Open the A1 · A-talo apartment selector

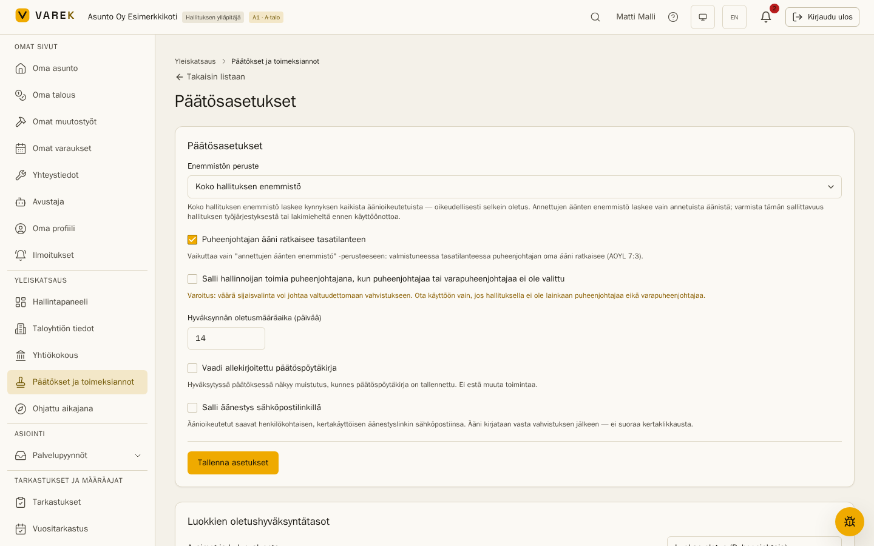pyautogui.click(x=266, y=18)
